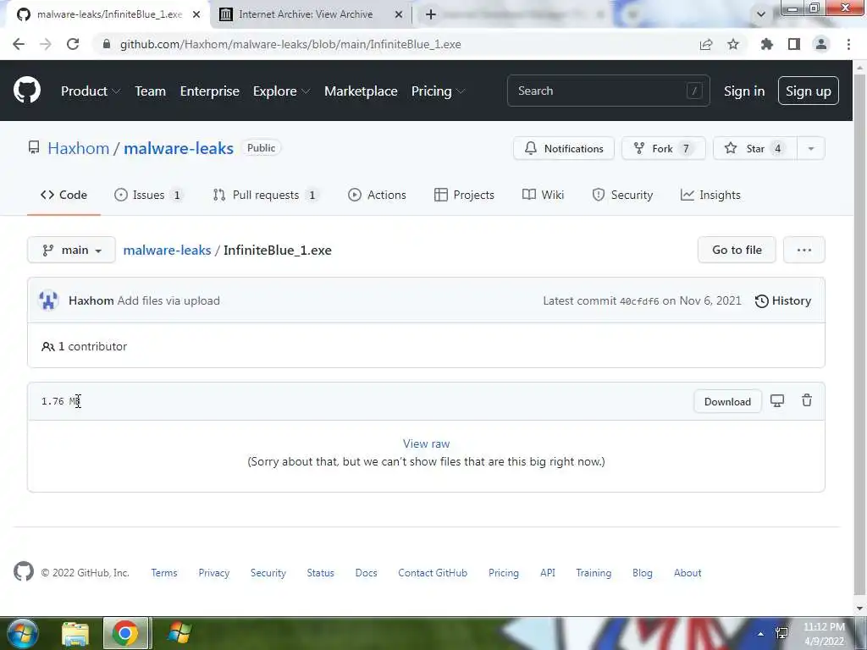The image size is (867, 650).
Task: Open the main branch selector dropdown
Action: [x=71, y=250]
